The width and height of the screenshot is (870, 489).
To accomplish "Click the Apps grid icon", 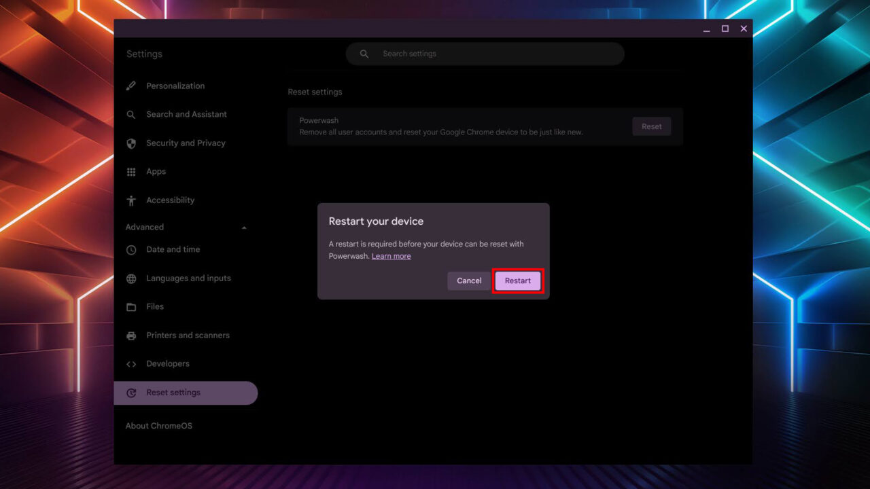I will click(x=131, y=171).
